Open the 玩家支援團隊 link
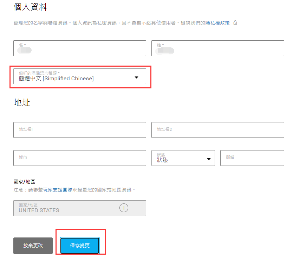 point(58,190)
